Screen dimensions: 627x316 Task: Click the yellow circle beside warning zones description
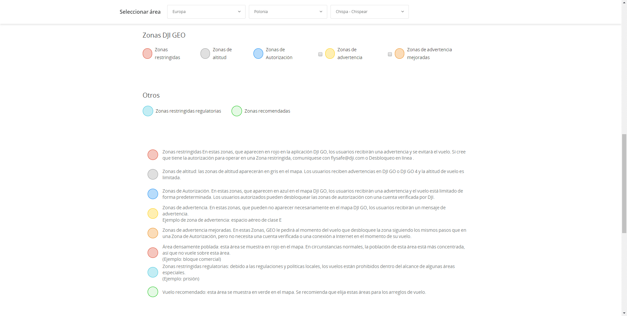pos(153,213)
